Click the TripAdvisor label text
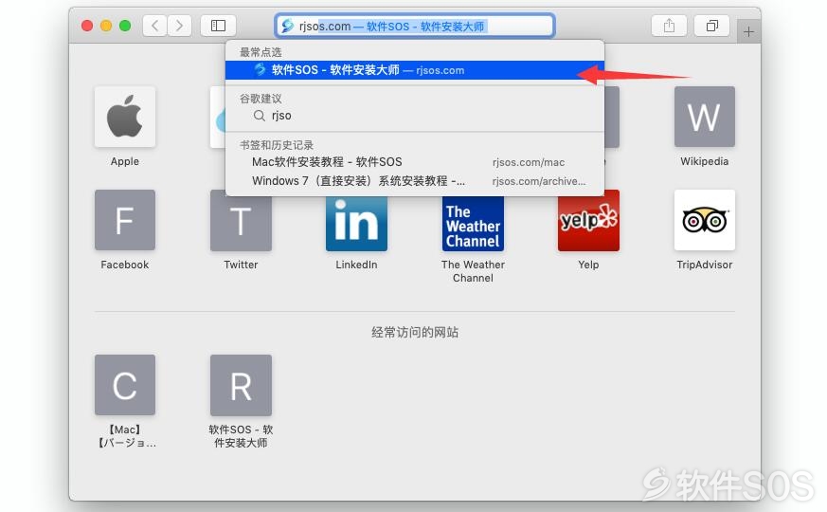The width and height of the screenshot is (827, 512). click(704, 265)
